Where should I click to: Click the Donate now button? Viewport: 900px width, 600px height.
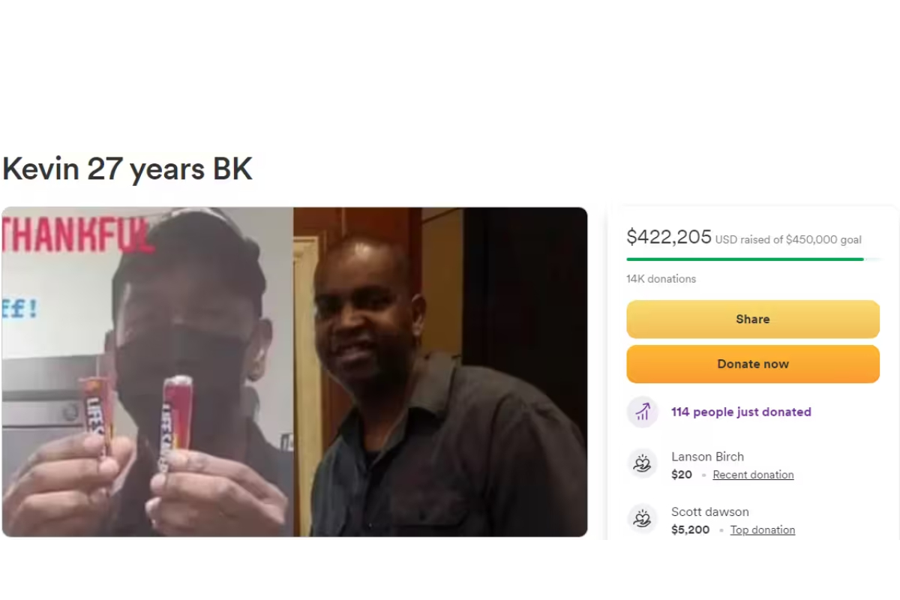click(x=753, y=364)
